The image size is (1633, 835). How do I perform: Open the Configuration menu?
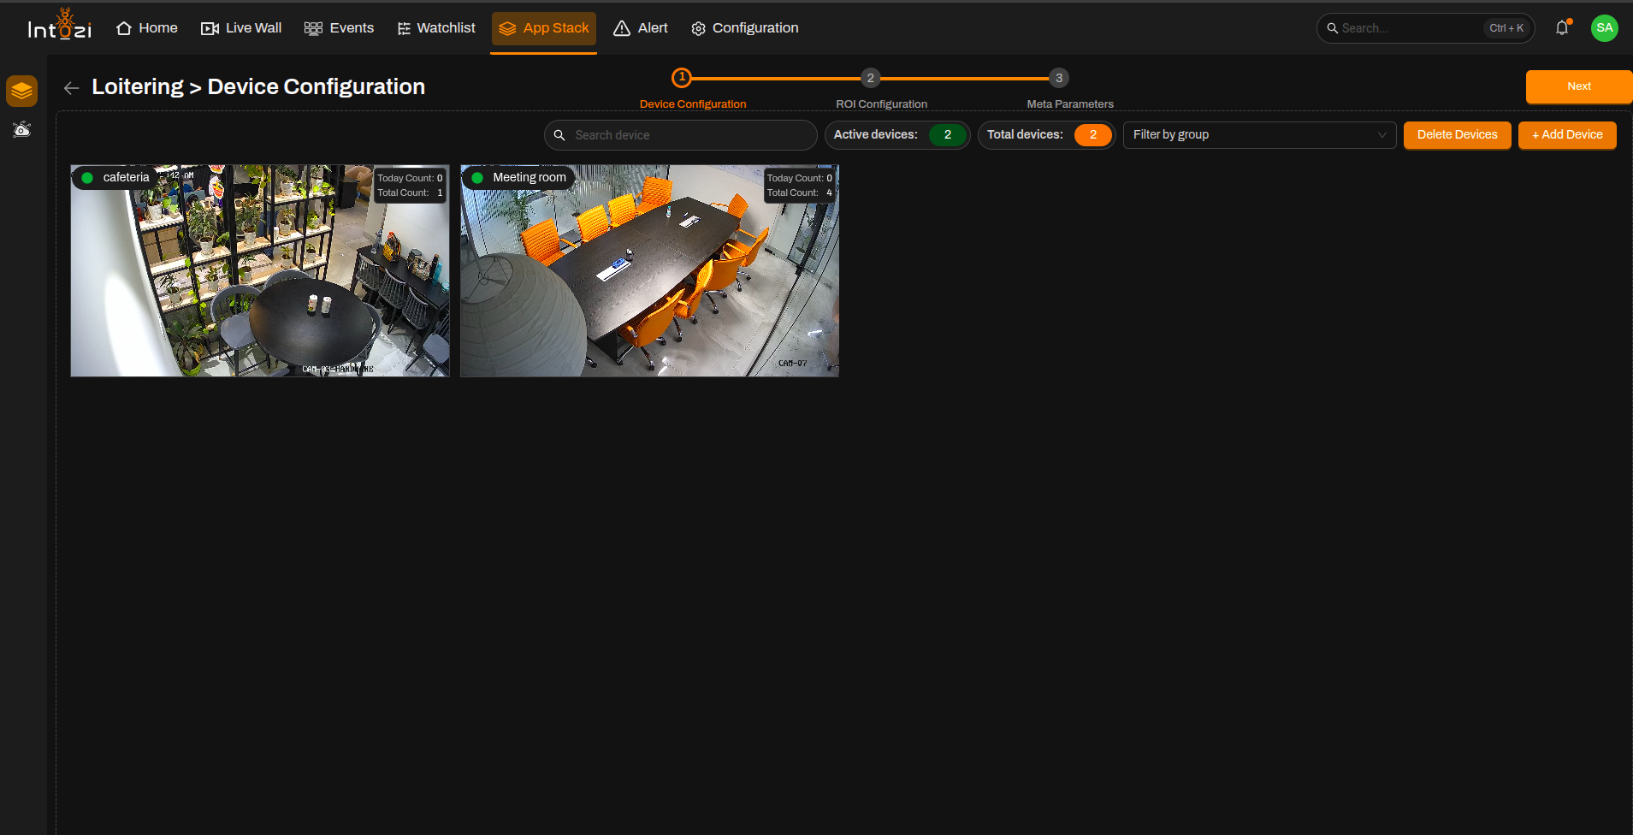point(745,28)
